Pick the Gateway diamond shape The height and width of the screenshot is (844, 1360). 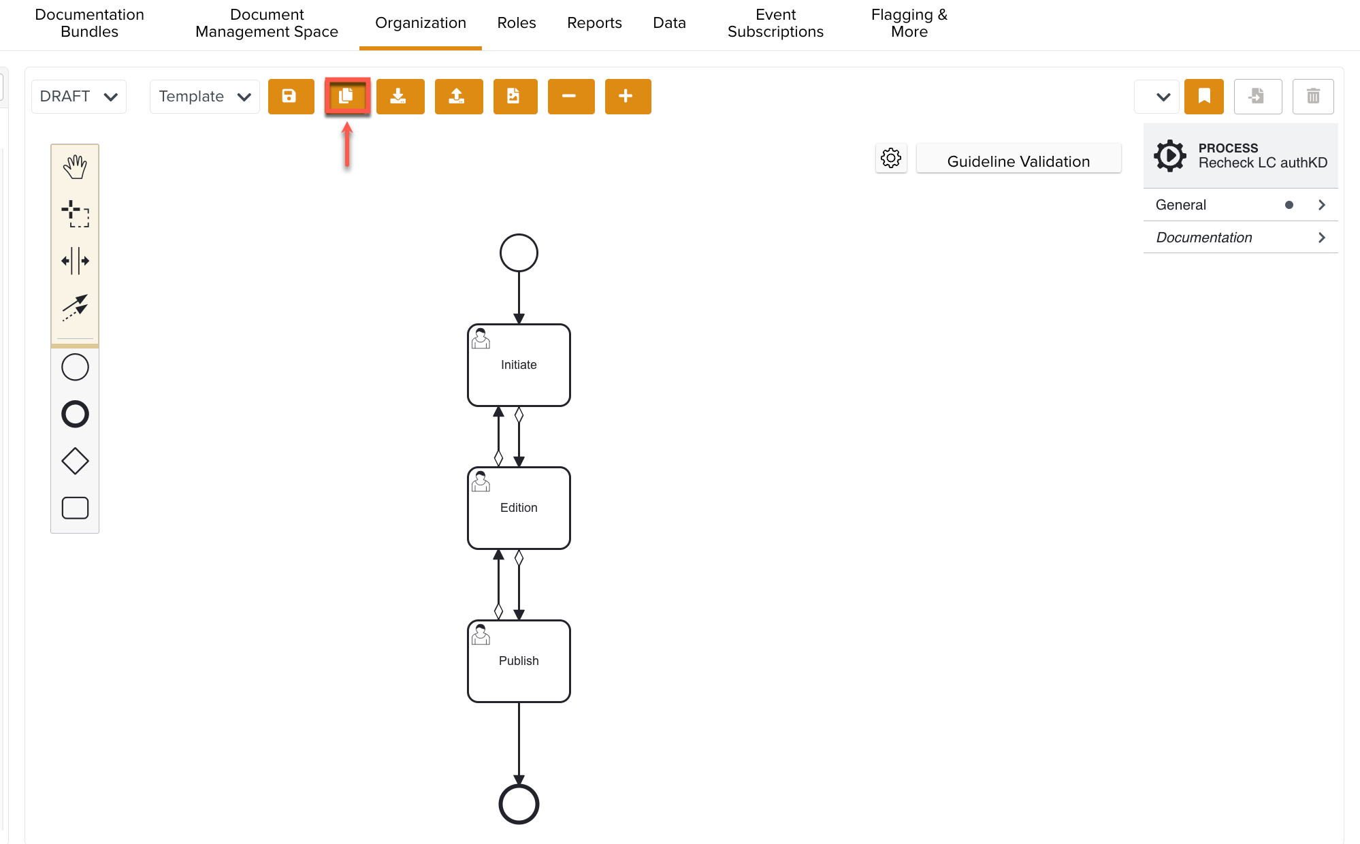point(75,460)
